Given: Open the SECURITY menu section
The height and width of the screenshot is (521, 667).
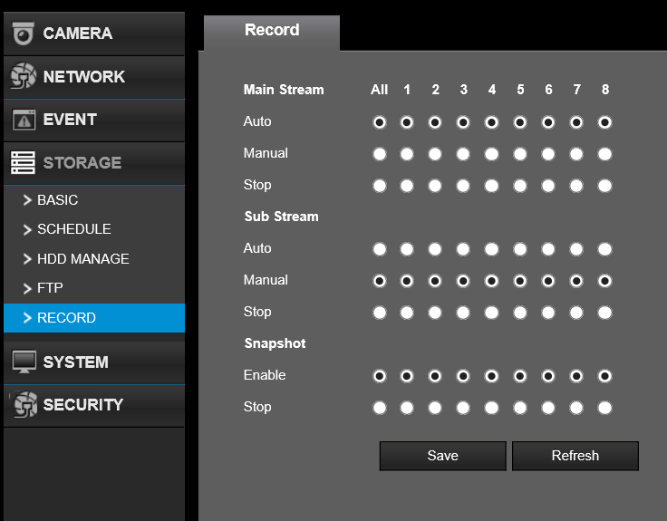Looking at the screenshot, I should click(x=94, y=406).
